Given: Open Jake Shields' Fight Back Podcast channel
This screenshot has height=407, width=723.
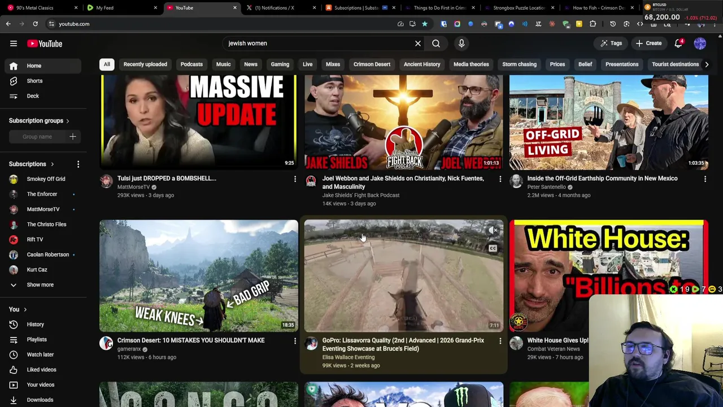Looking at the screenshot, I should coord(360,196).
